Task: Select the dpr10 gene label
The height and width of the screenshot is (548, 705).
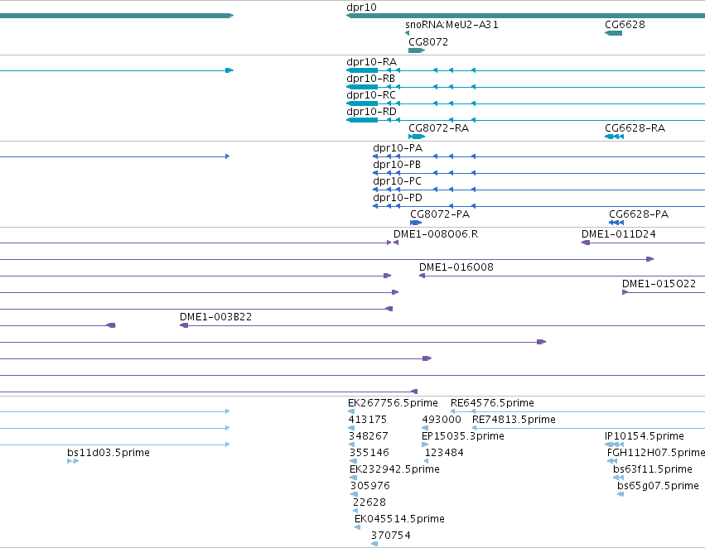Action: pos(361,7)
